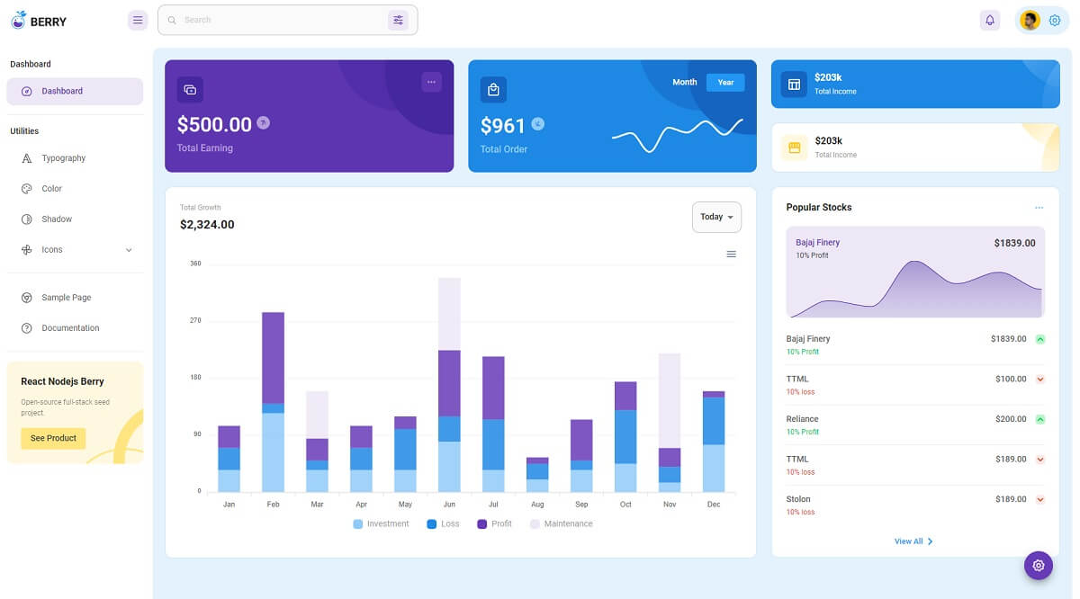The image size is (1080, 599).
Task: Open the Today period dropdown
Action: 716,217
